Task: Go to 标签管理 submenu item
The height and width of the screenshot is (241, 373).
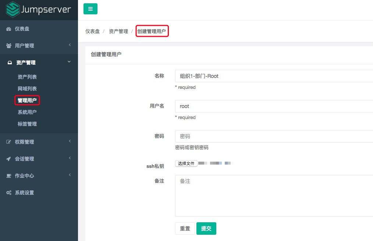Action: [x=27, y=124]
